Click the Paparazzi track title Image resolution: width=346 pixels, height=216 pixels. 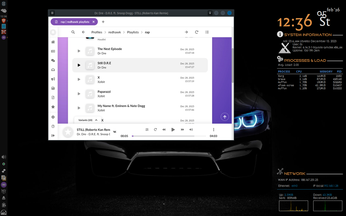[104, 92]
